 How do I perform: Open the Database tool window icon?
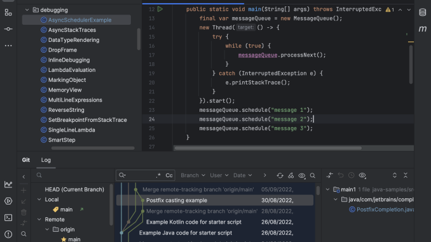click(423, 12)
